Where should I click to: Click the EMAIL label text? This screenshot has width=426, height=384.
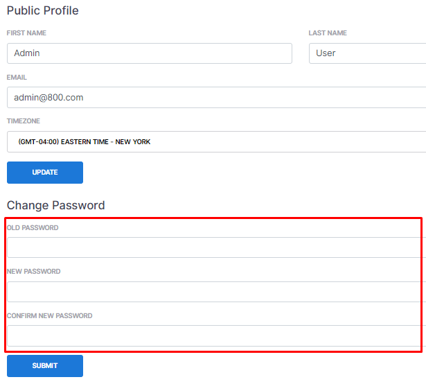click(17, 78)
